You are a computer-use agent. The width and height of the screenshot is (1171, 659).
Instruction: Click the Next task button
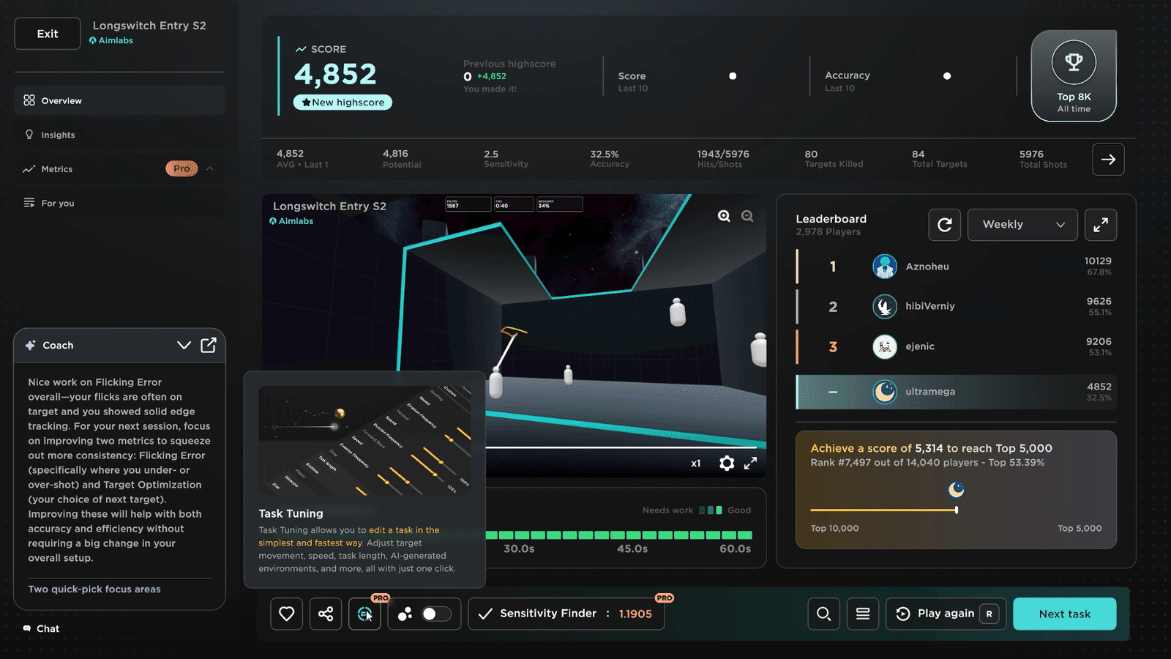[1064, 614]
